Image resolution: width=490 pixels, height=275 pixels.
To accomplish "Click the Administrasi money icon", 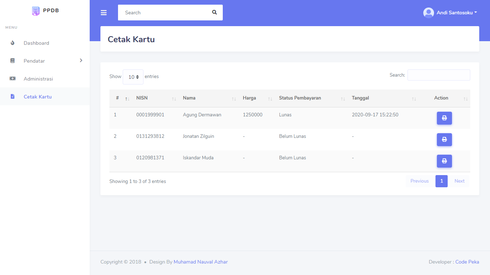I will (x=13, y=79).
